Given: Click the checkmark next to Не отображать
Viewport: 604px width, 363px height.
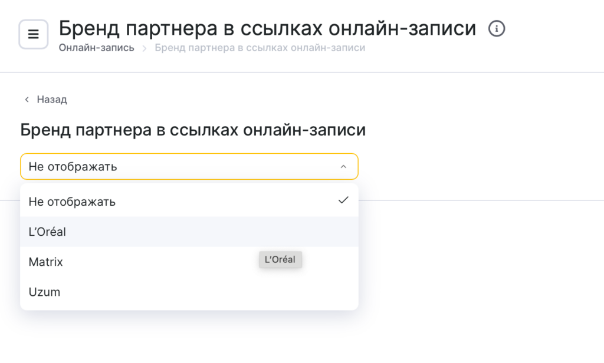Looking at the screenshot, I should coord(343,200).
